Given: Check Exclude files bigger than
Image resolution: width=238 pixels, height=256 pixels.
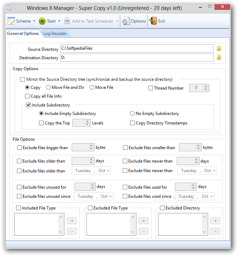Looking at the screenshot, I should point(19,148).
